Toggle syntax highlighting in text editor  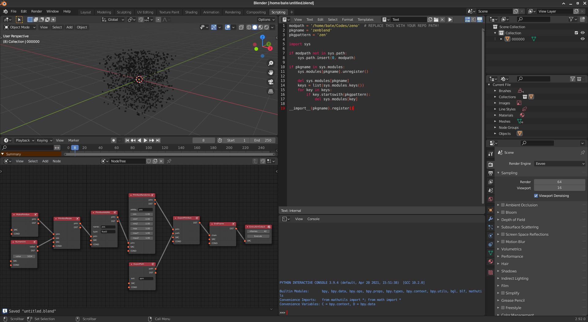click(x=480, y=20)
